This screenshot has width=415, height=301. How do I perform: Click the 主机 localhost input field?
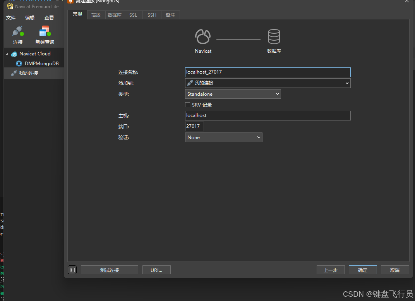(x=268, y=116)
